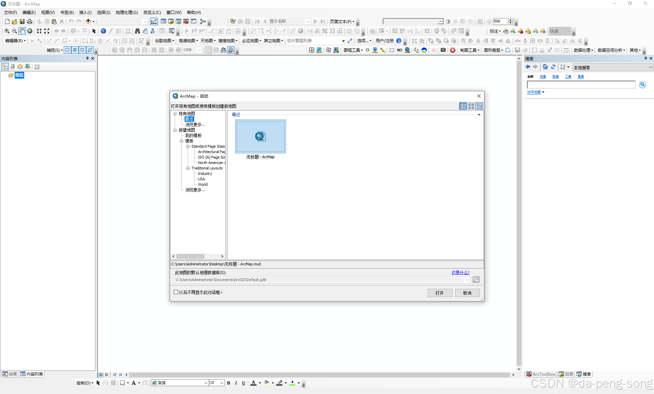Check 'Do not show this dialog' checkbox
The height and width of the screenshot is (394, 654).
[176, 292]
